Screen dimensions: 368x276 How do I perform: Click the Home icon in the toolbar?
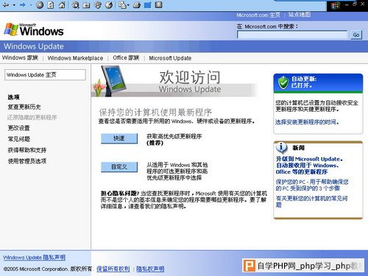pyautogui.click(x=62, y=4)
